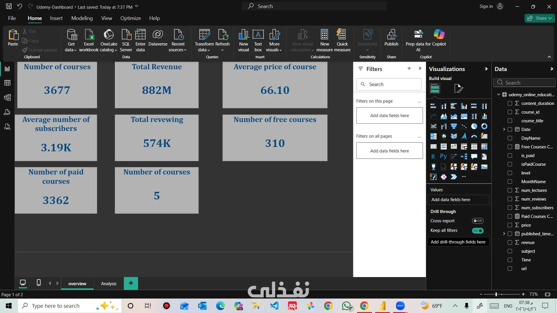The height and width of the screenshot is (313, 557).
Task: Click the Paste icon in Clipboard group
Action: pos(13,35)
